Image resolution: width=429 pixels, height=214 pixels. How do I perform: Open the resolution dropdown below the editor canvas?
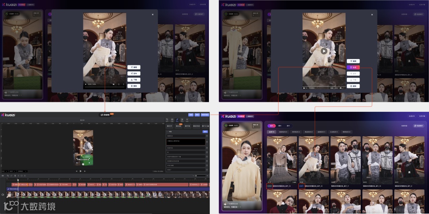click(x=12, y=171)
